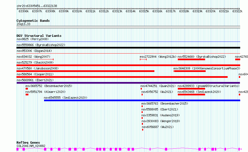The height and width of the screenshot is (152, 248).
Task: Click the 63310k ruler tick label
Action: coord(77,11)
